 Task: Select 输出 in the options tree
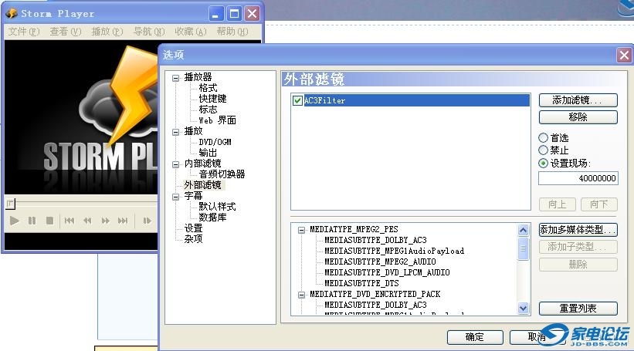(208, 153)
